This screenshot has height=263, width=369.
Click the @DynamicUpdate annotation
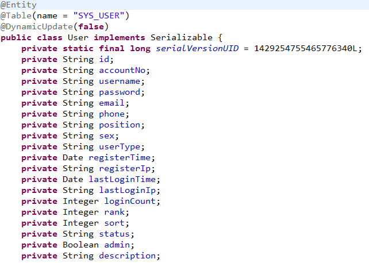click(37, 26)
